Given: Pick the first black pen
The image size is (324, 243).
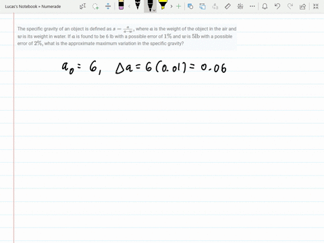Looking at the screenshot, I should [x=138, y=5].
